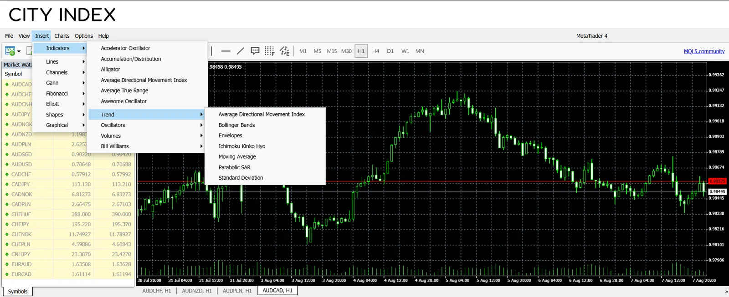Open the MQL5.community link
This screenshot has height=297, width=729.
(704, 51)
